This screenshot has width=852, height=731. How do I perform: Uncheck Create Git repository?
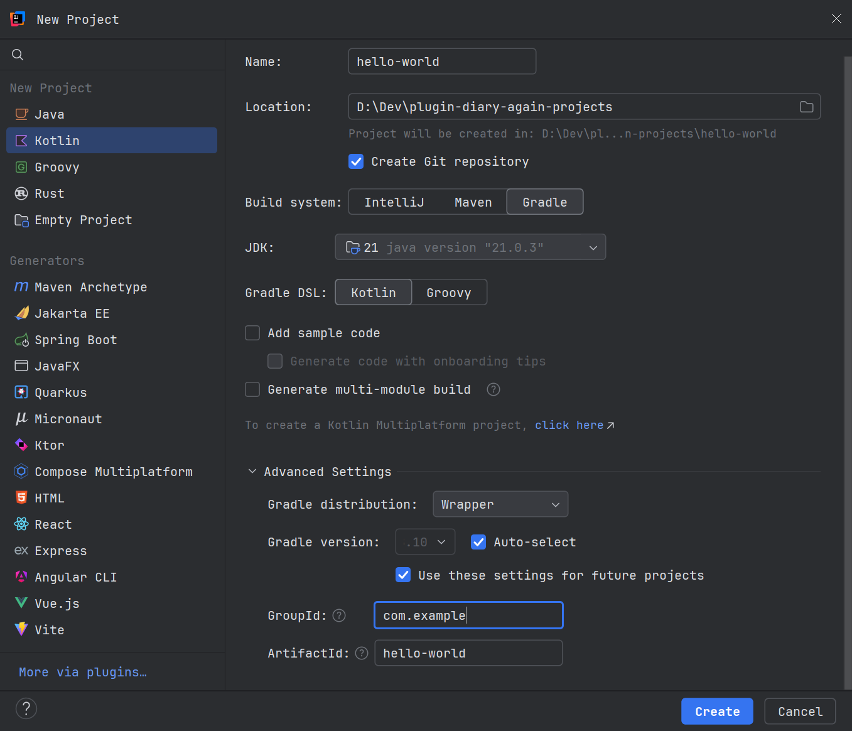[x=356, y=161]
